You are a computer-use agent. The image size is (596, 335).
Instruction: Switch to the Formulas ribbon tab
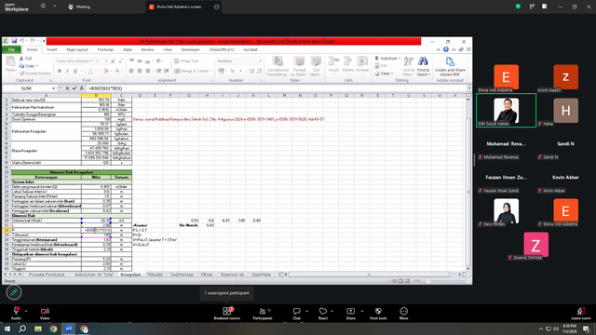click(x=105, y=49)
